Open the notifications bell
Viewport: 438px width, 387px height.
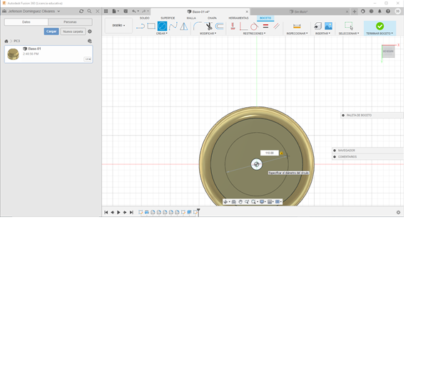tap(380, 11)
